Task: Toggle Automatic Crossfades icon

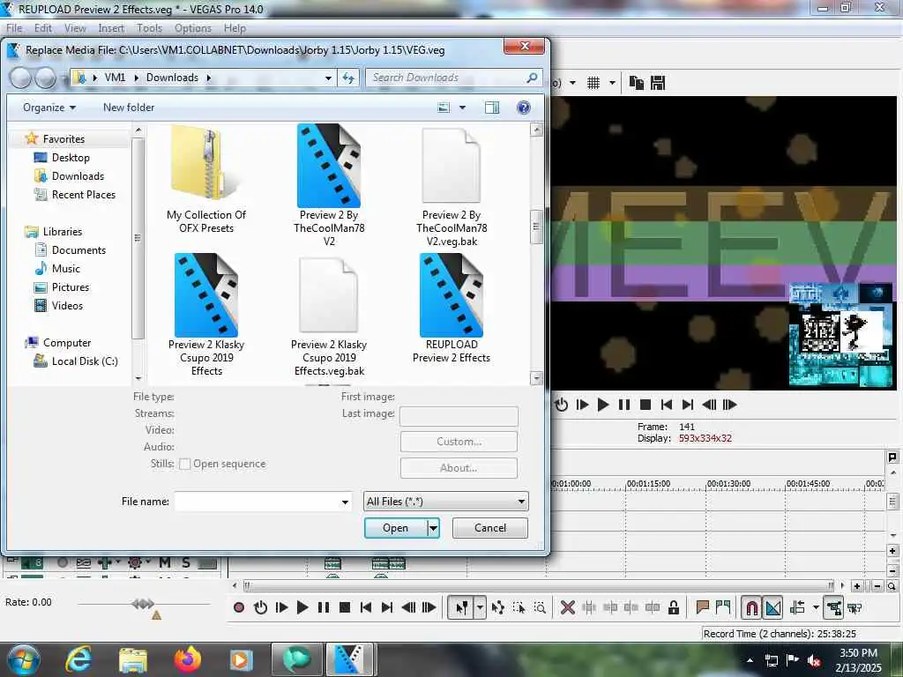Action: pyautogui.click(x=772, y=608)
